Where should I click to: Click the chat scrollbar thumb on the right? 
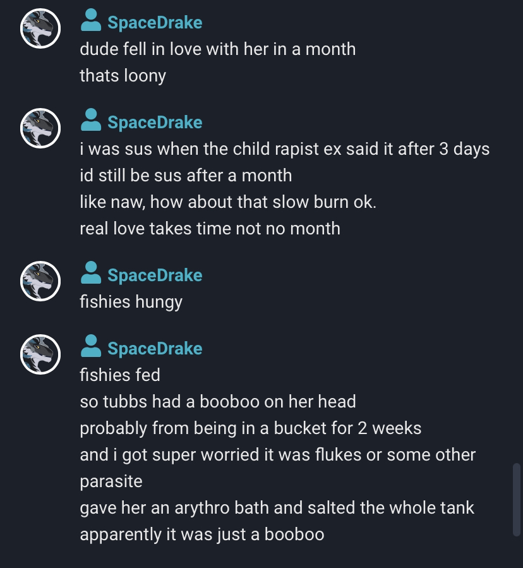point(517,499)
